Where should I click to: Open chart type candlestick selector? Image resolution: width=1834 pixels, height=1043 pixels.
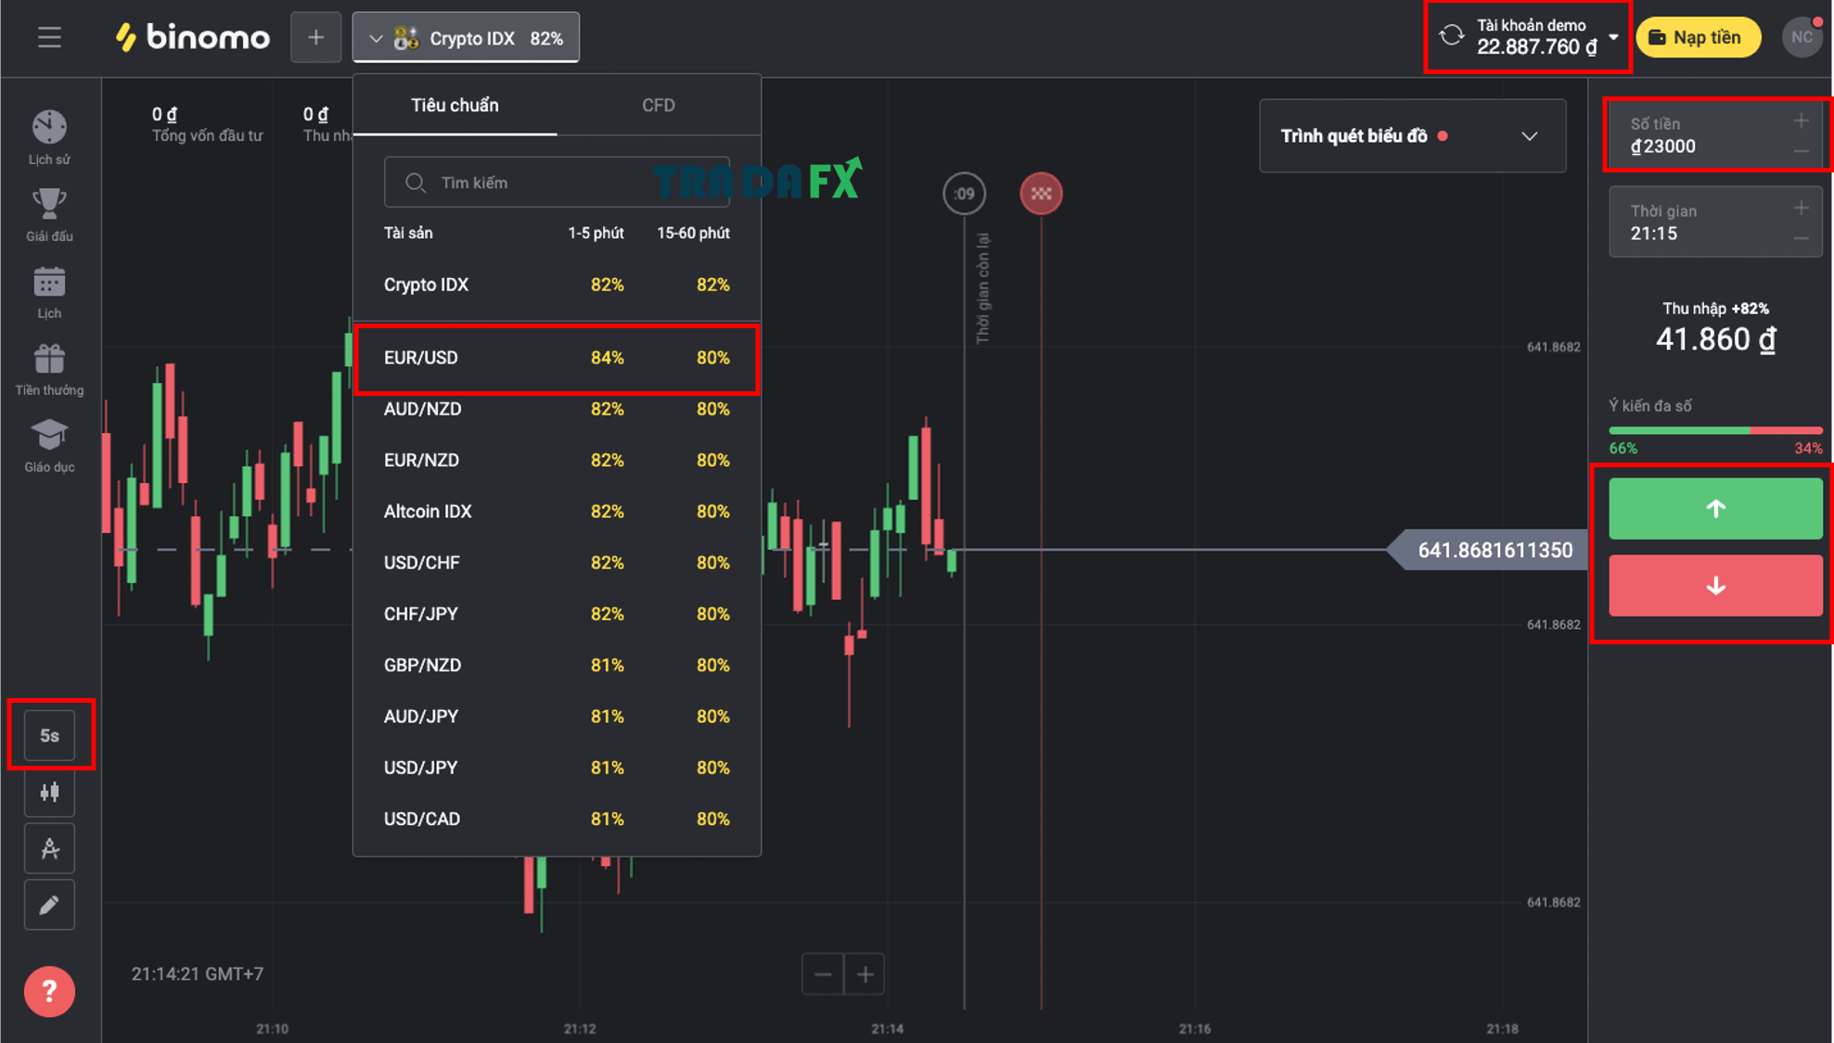pyautogui.click(x=49, y=792)
